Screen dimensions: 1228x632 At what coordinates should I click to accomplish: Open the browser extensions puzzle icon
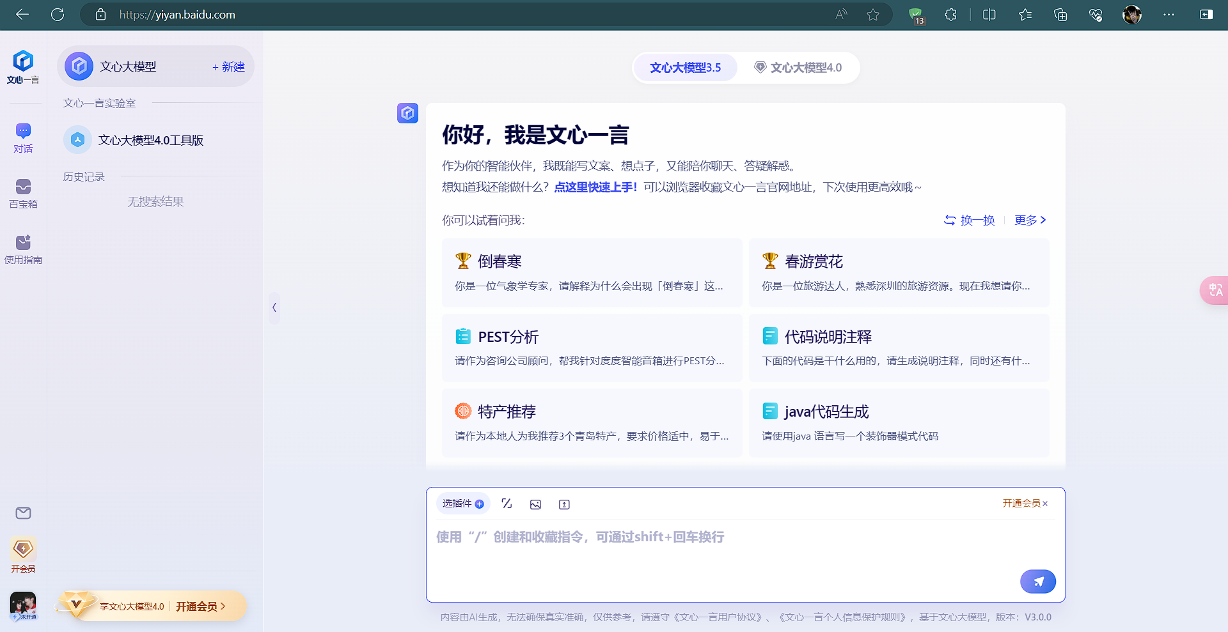coord(950,15)
